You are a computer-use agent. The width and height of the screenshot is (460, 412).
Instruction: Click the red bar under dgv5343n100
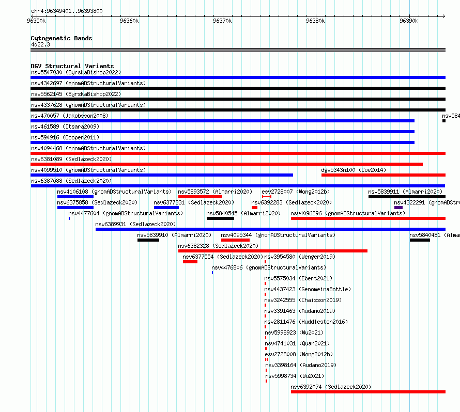tap(384, 175)
